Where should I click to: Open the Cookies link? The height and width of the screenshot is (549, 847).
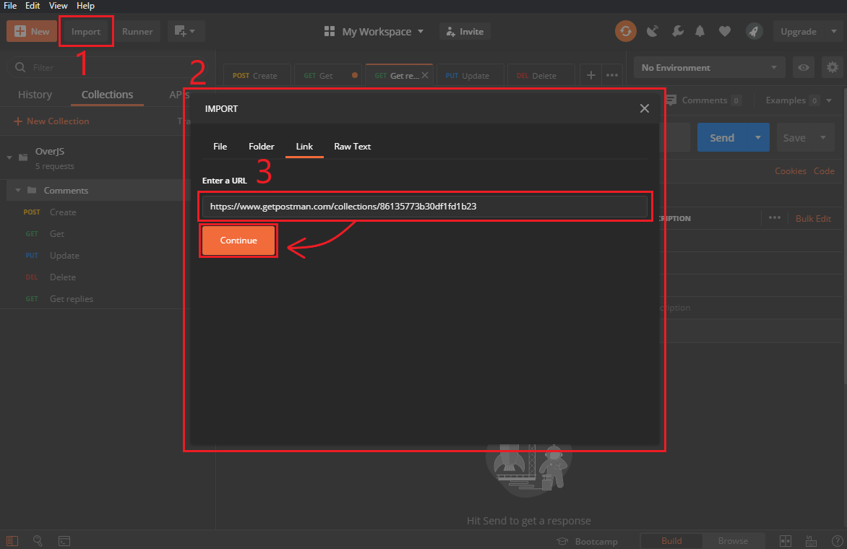tap(791, 171)
